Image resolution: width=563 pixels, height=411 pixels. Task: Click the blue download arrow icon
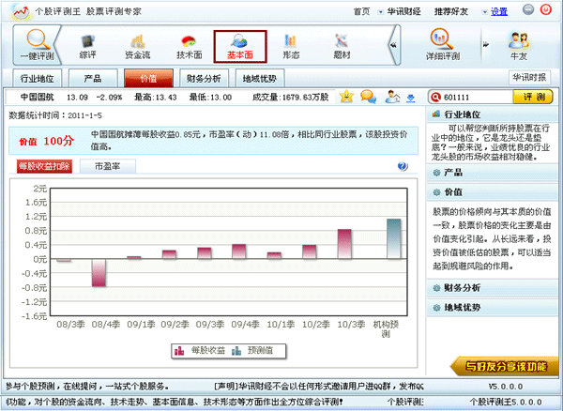(411, 99)
